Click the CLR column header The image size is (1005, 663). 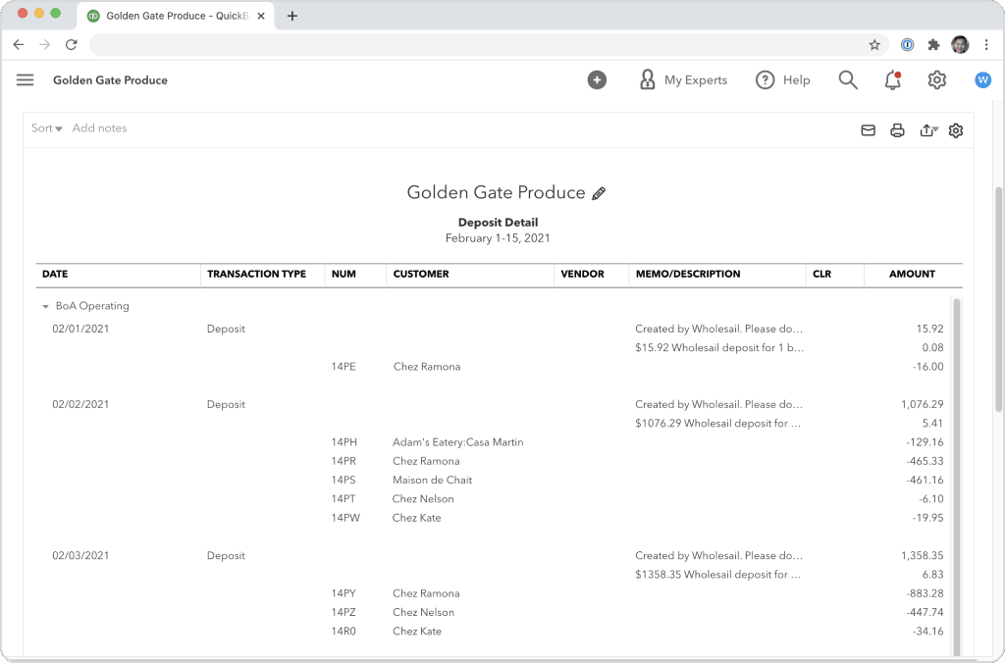click(821, 275)
